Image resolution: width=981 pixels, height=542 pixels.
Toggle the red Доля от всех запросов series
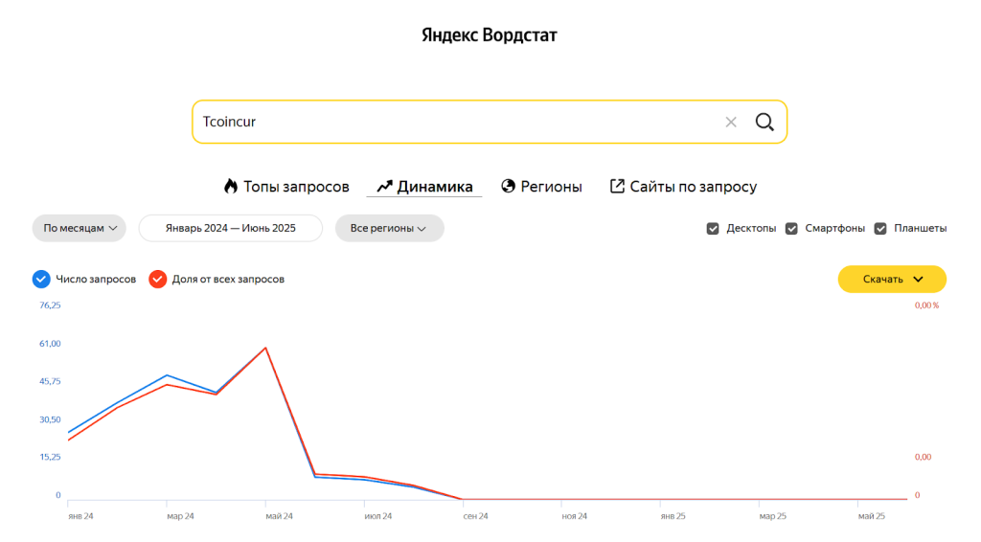158,279
